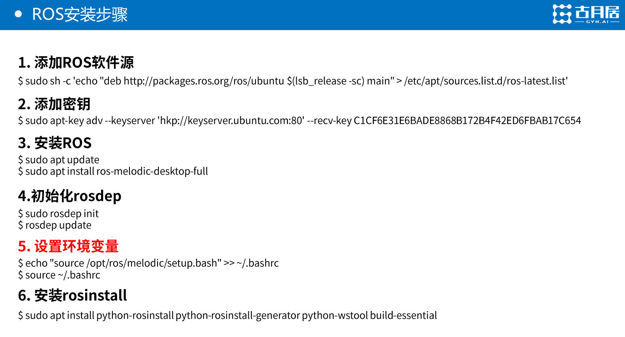
Task: Click the "sudo apt install python-rosinstall" command line
Action: pyautogui.click(x=227, y=316)
